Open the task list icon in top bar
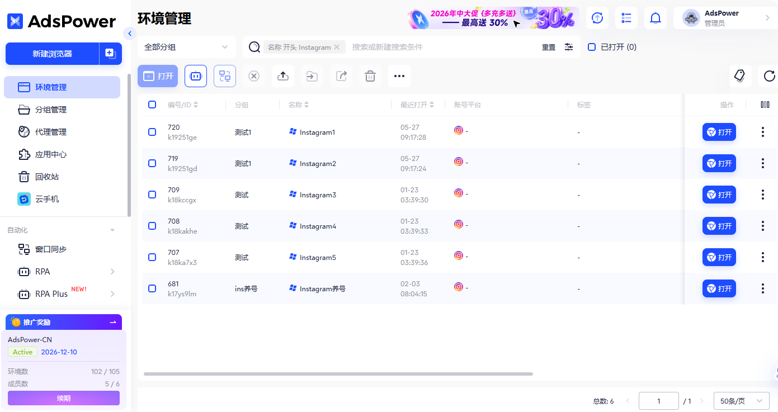778x412 pixels. pos(626,18)
